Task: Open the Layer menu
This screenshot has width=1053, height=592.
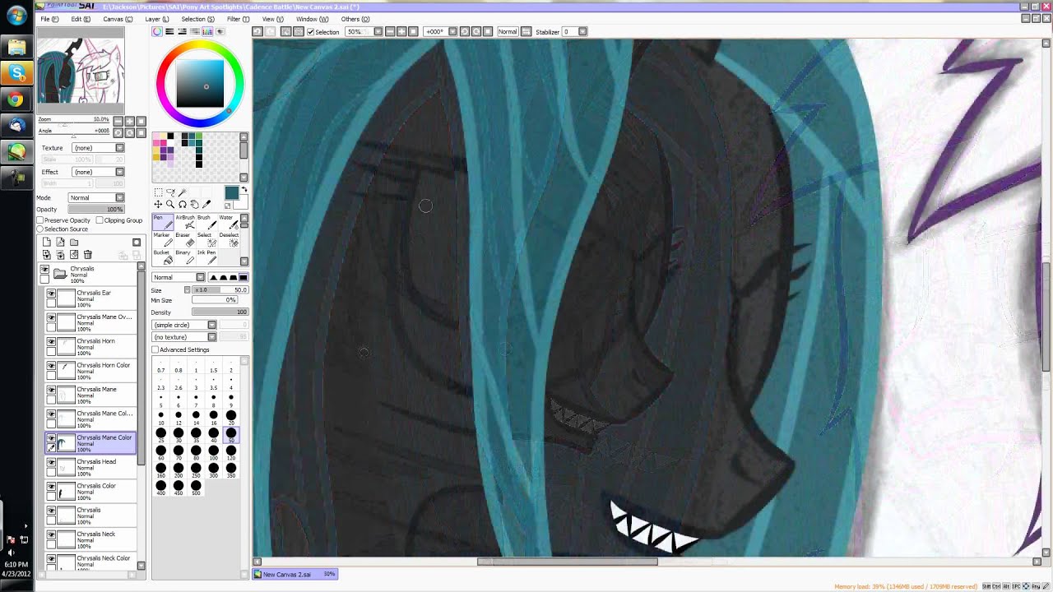Action: tap(156, 19)
